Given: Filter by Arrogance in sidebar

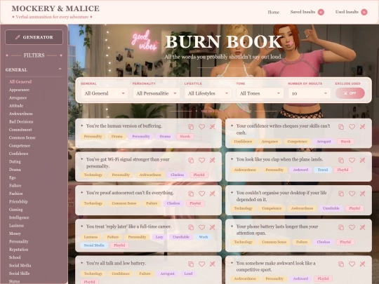Looking at the screenshot, I should (x=18, y=97).
